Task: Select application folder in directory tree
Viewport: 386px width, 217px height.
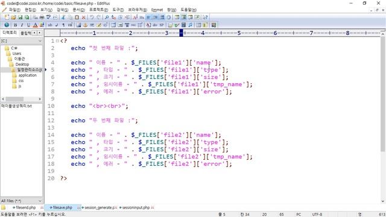Action: coord(27,75)
